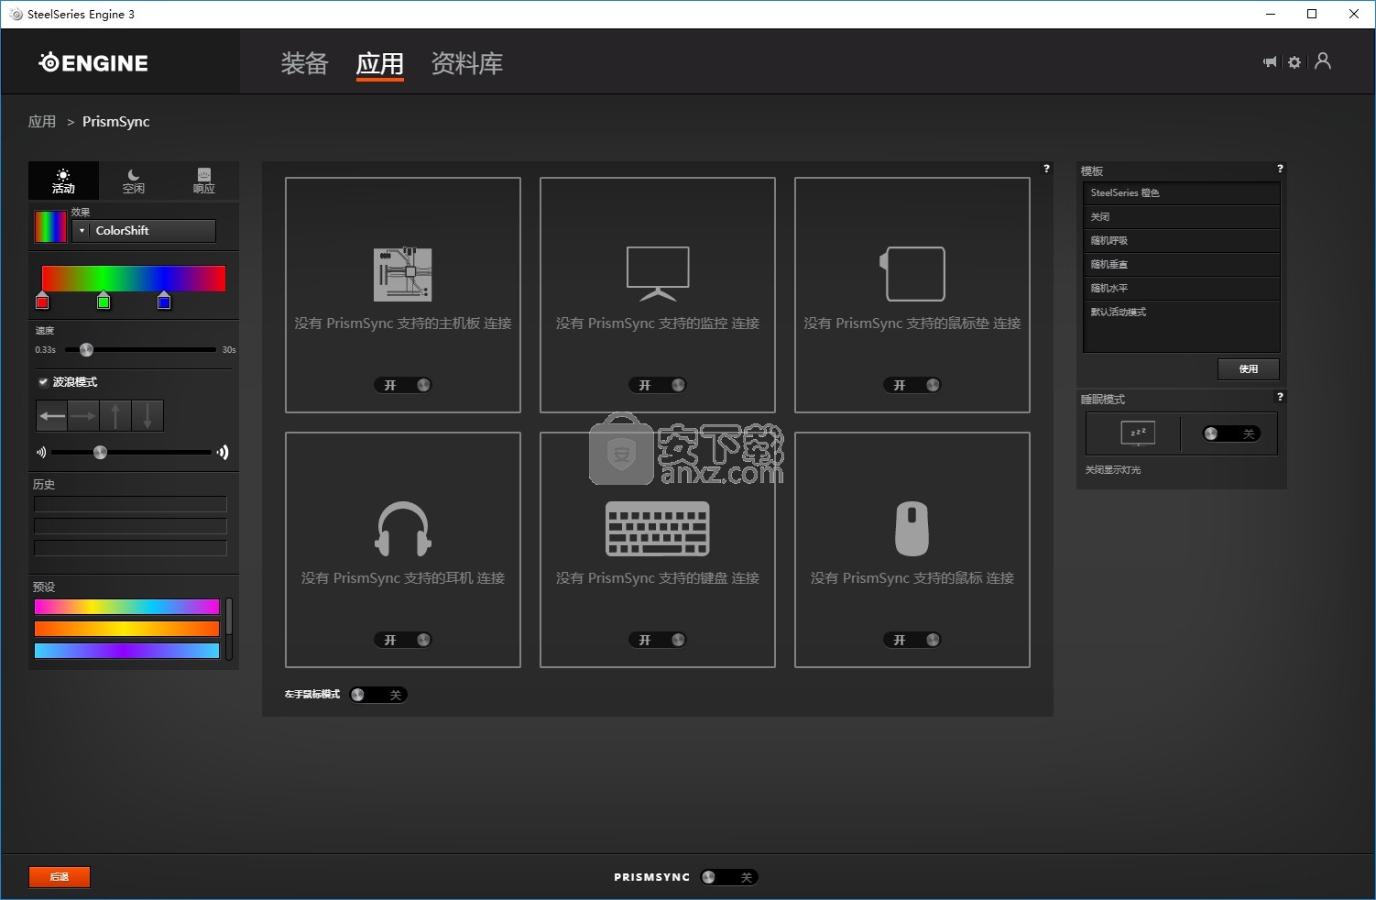Toggle motherboard PrismSync switch
This screenshot has height=900, width=1376.
403,385
